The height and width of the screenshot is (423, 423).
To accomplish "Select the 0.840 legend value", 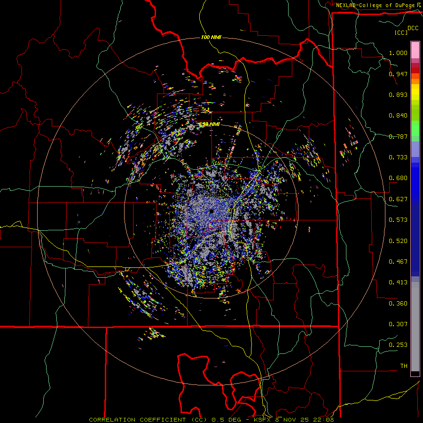I will [x=398, y=116].
